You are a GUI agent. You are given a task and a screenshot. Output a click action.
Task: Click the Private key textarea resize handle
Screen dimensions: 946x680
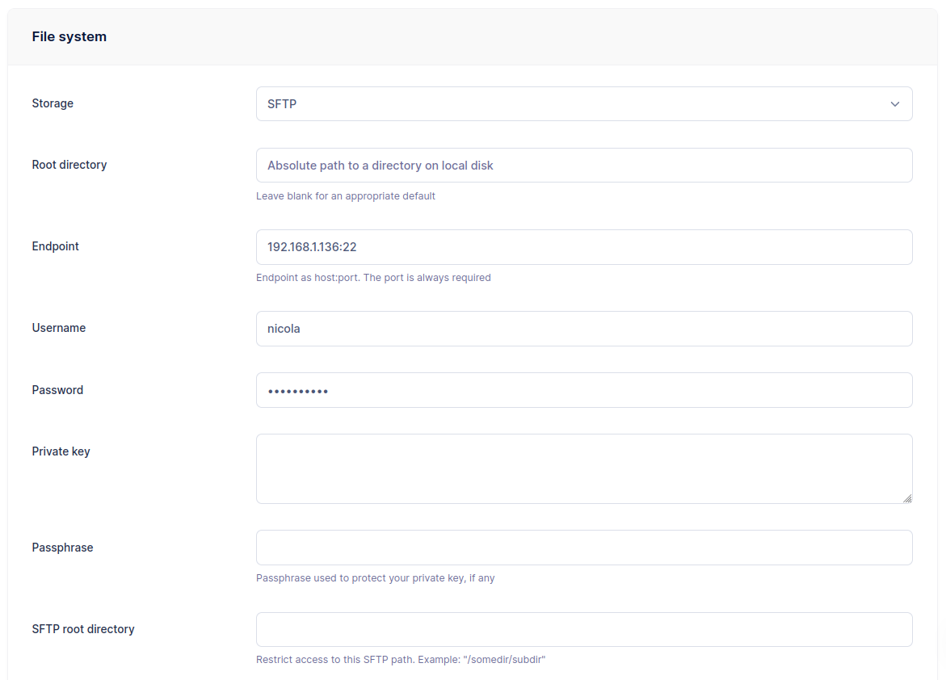tap(908, 499)
